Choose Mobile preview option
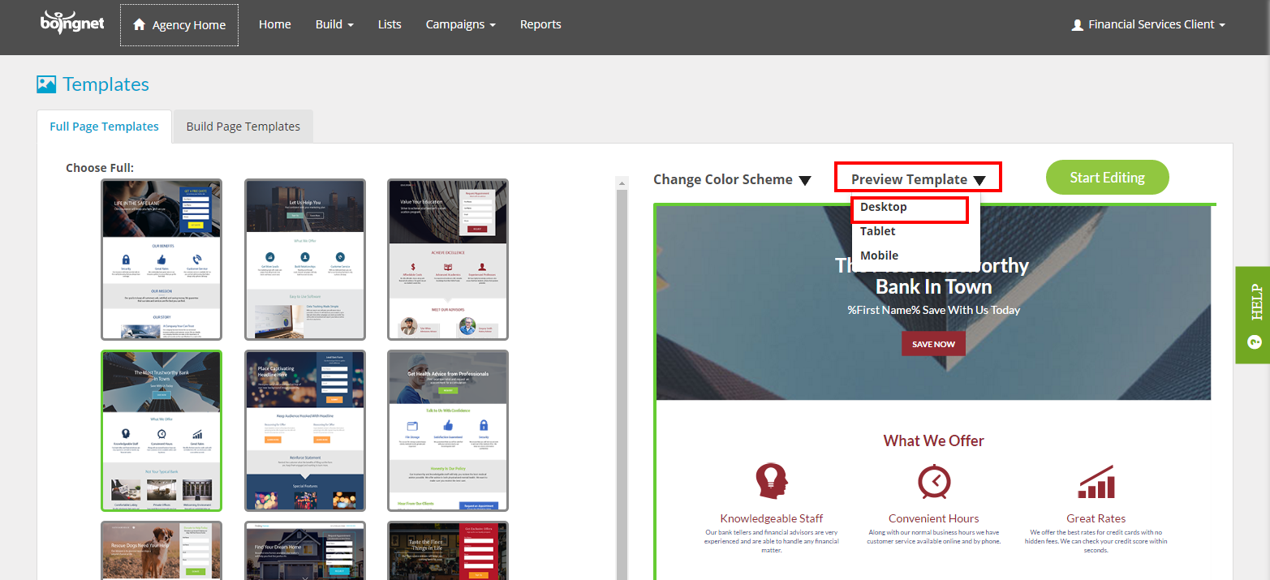 880,256
